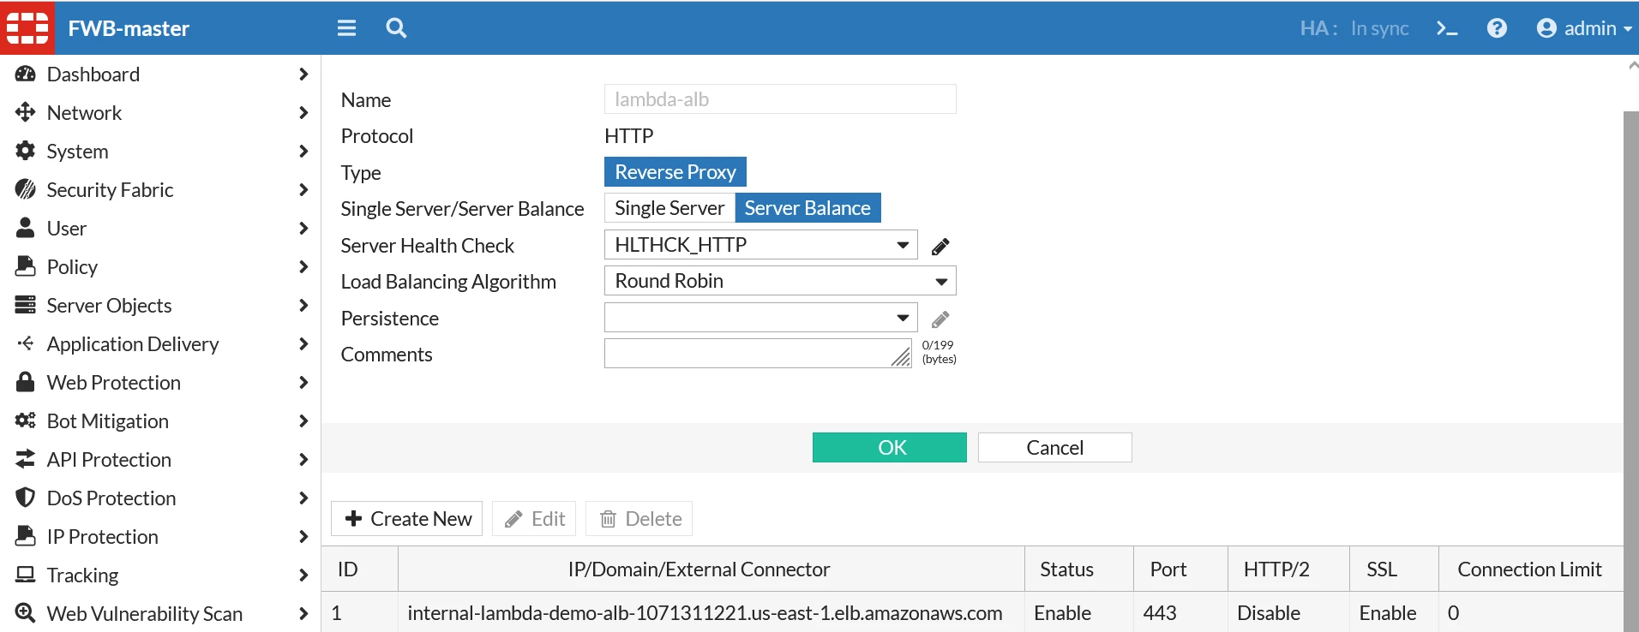Click the Name field lambda-alb
Screen dimensions: 1639x632
[x=780, y=99]
